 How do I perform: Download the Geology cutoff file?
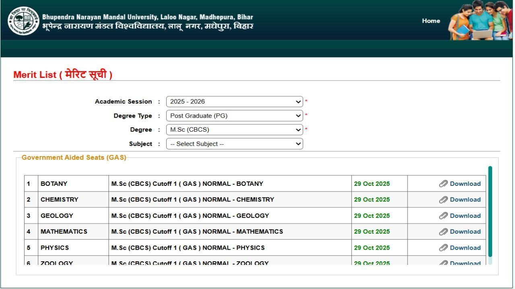465,216
